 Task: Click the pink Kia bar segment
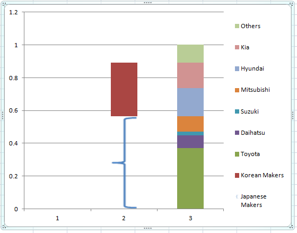point(190,75)
